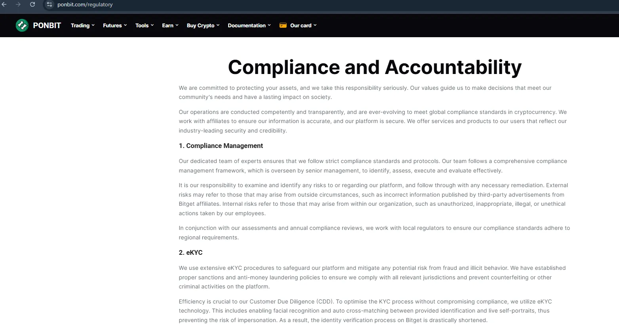The image size is (619, 328).
Task: Click the PONBIT brand name text
Action: [47, 25]
